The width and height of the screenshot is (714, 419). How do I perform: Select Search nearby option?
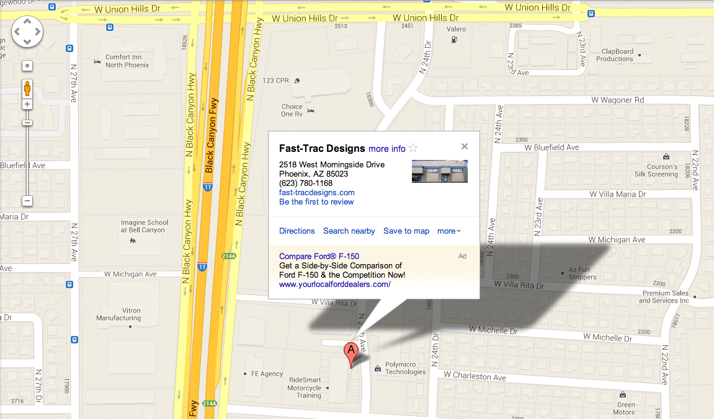349,231
